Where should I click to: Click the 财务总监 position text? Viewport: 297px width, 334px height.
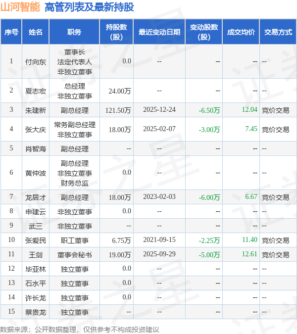click(x=74, y=183)
